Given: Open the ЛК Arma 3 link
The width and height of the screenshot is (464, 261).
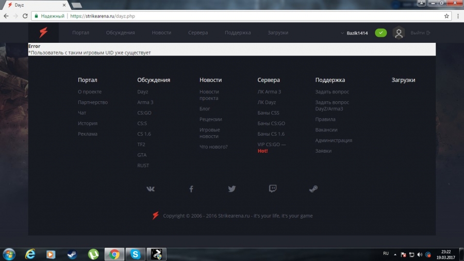Looking at the screenshot, I should [x=269, y=92].
